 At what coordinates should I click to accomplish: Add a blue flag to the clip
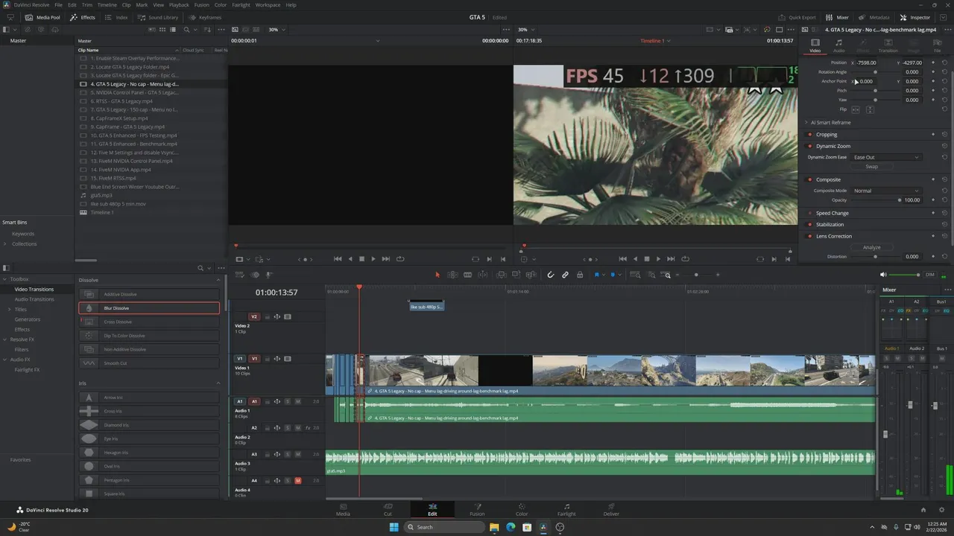coord(597,275)
